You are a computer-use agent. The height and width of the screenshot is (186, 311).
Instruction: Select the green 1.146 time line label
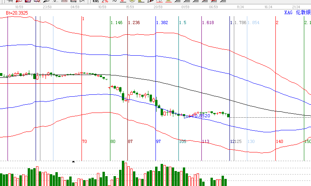click(116, 23)
